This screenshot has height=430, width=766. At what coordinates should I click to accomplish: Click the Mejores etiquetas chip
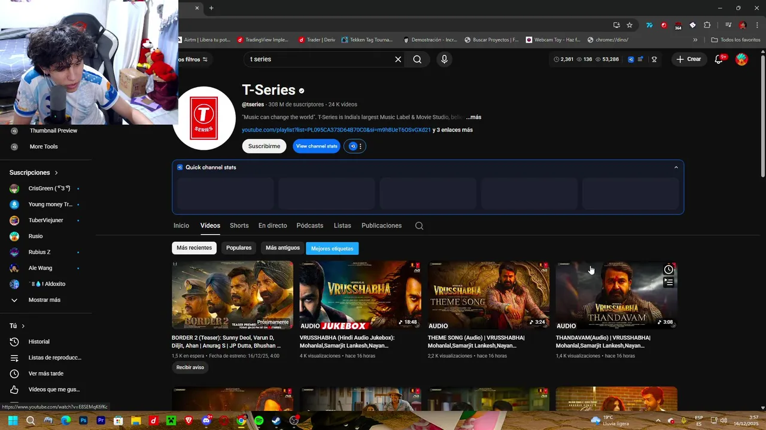[x=332, y=248]
